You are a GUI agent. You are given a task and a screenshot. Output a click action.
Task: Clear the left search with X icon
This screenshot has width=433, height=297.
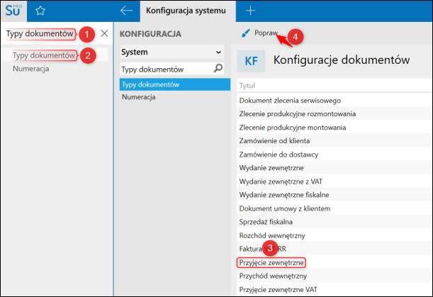click(104, 33)
